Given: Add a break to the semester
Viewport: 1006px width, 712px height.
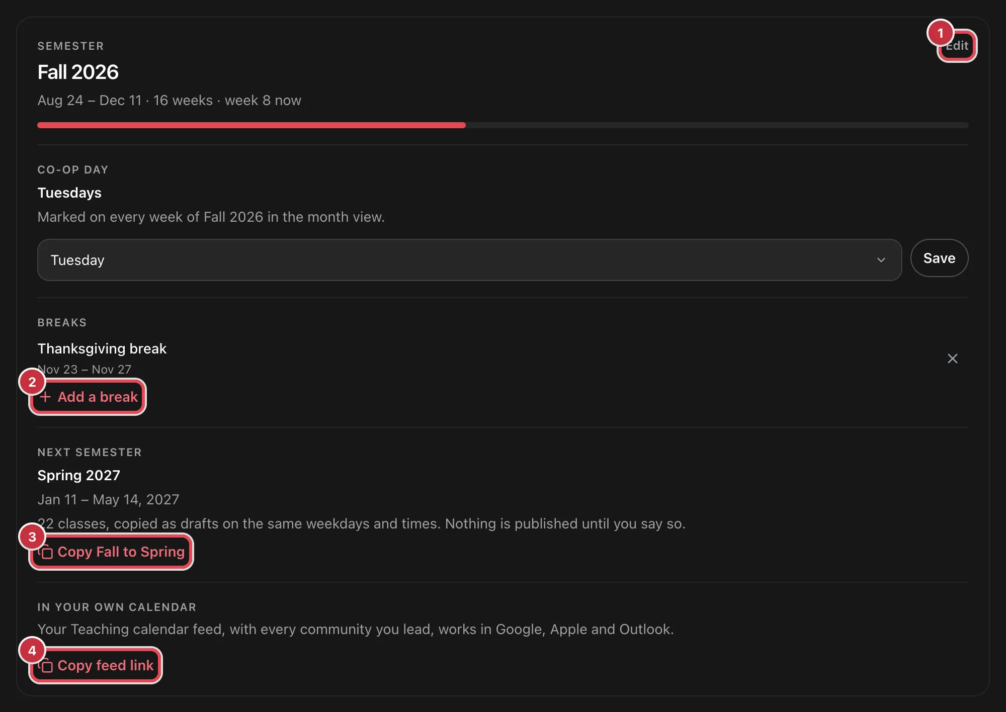Looking at the screenshot, I should point(88,397).
